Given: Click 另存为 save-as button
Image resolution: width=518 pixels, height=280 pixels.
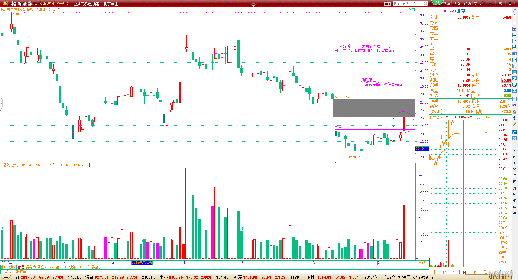Looking at the screenshot, I should pos(31,267).
